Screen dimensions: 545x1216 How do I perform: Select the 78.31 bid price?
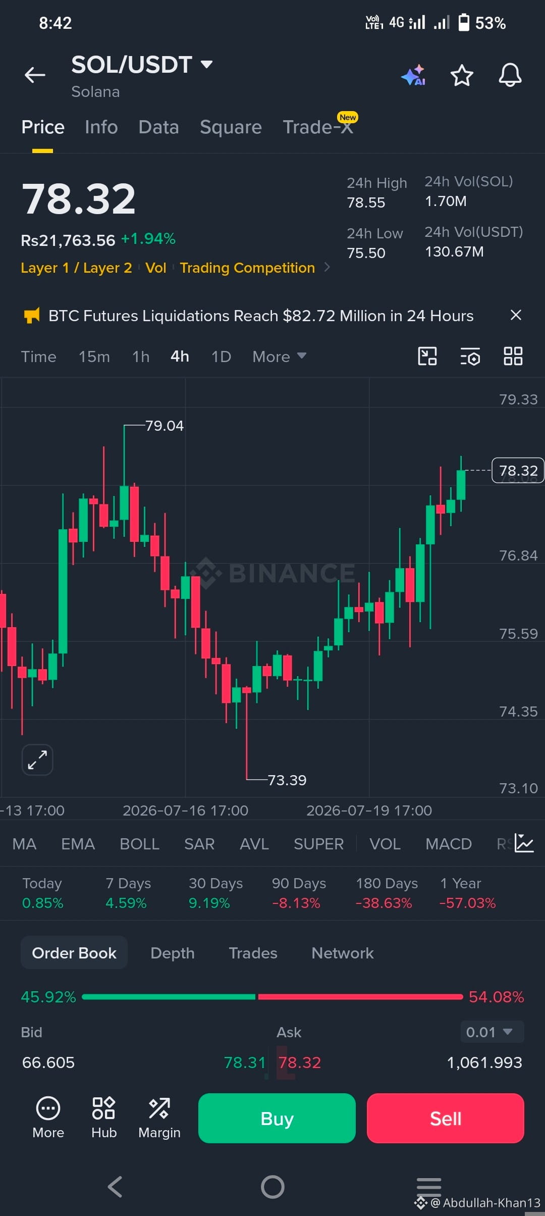click(244, 1062)
